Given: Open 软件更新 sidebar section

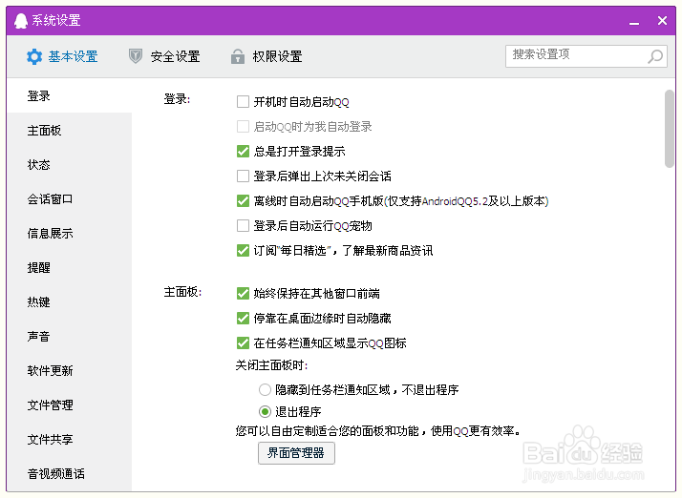Looking at the screenshot, I should pyautogui.click(x=69, y=371).
